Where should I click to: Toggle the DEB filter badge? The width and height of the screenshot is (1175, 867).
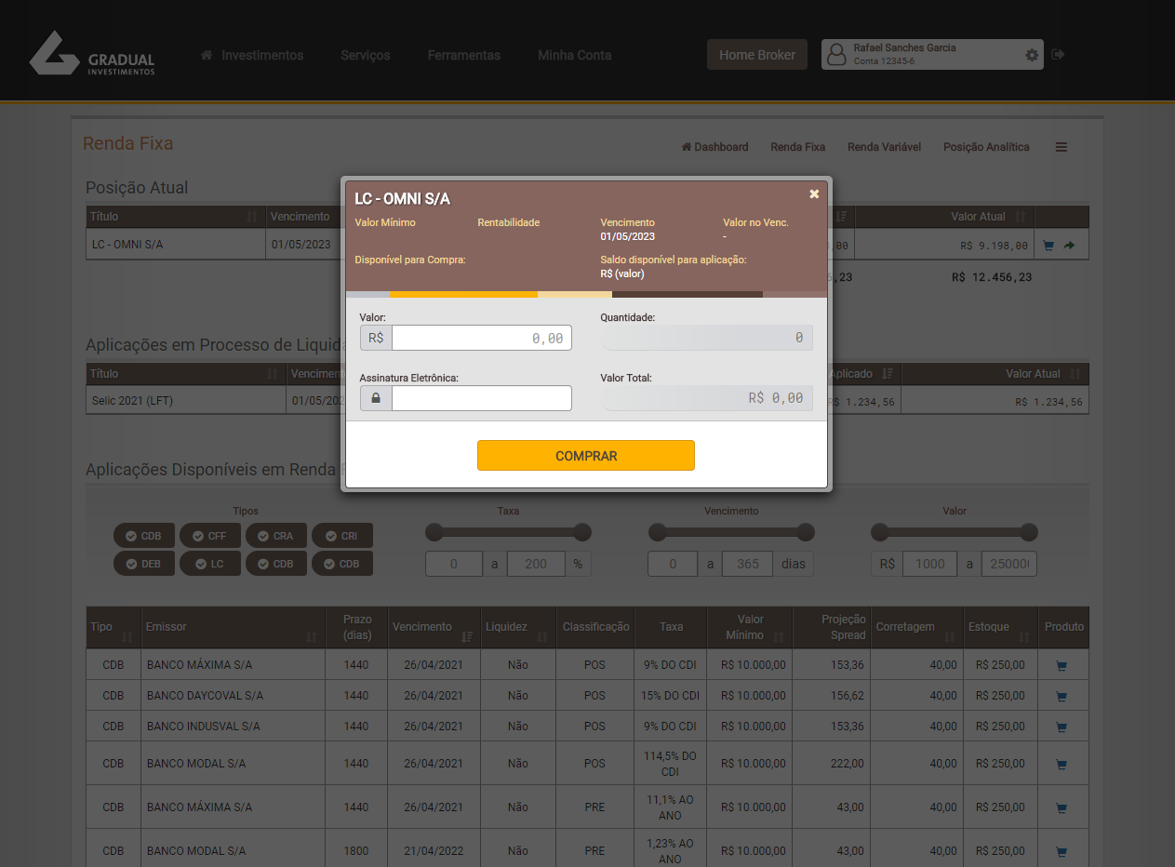[144, 563]
